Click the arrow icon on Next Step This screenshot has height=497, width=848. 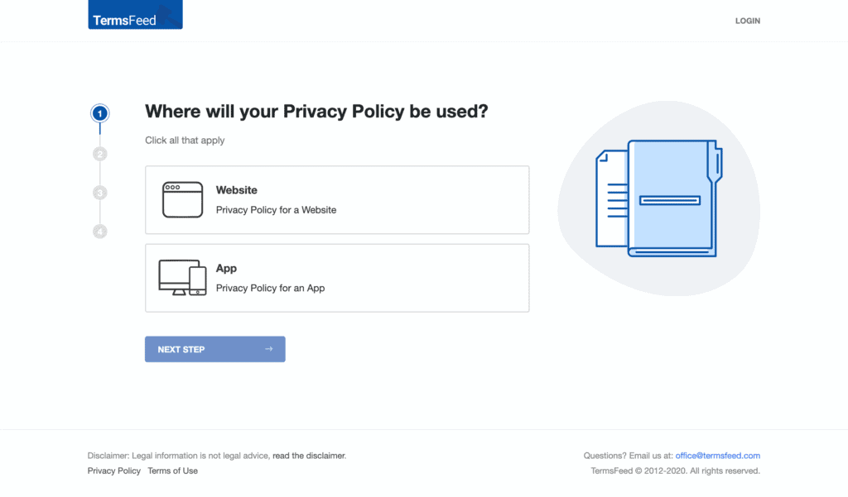click(x=268, y=349)
